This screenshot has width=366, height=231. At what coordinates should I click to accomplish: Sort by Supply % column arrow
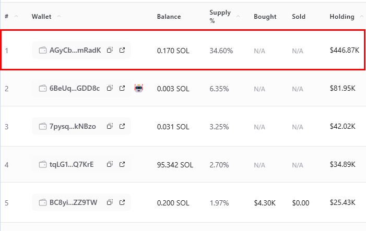pos(238,16)
